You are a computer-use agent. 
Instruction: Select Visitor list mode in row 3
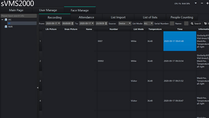point(138,81)
